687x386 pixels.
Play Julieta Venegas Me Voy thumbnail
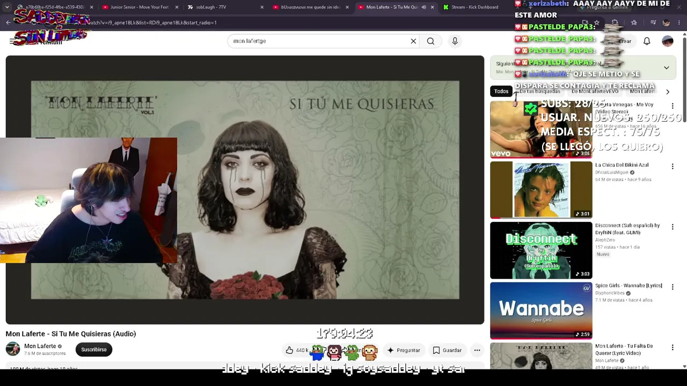point(541,129)
